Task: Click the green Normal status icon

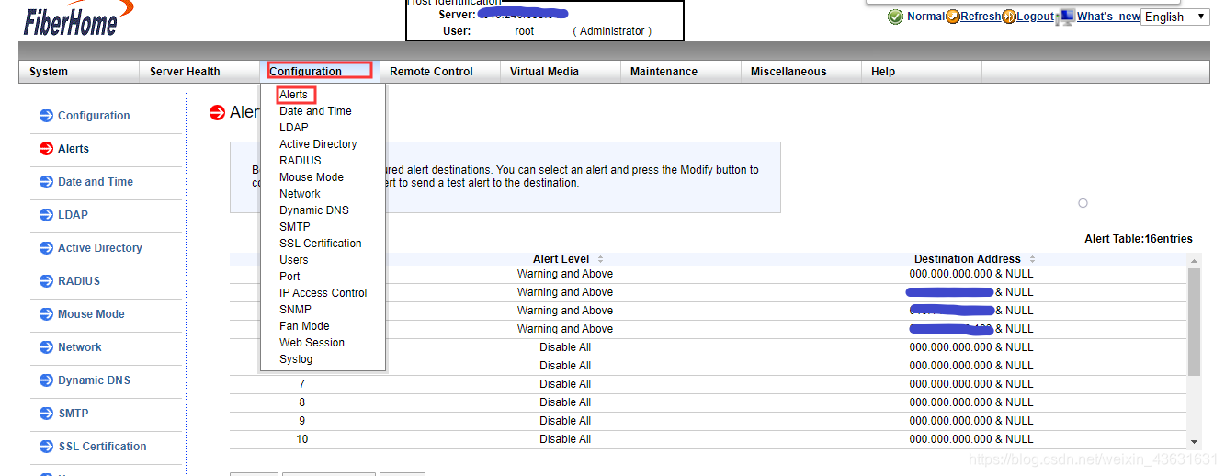Action: click(x=896, y=17)
